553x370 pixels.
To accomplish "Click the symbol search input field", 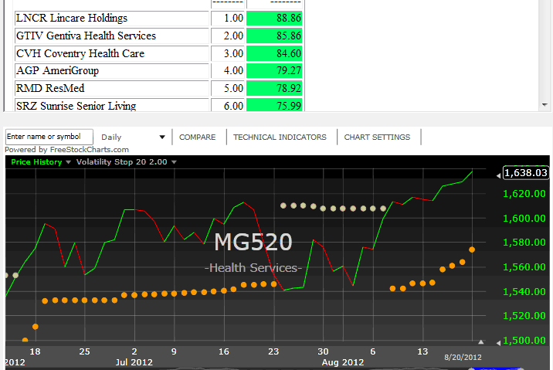I will (49, 137).
